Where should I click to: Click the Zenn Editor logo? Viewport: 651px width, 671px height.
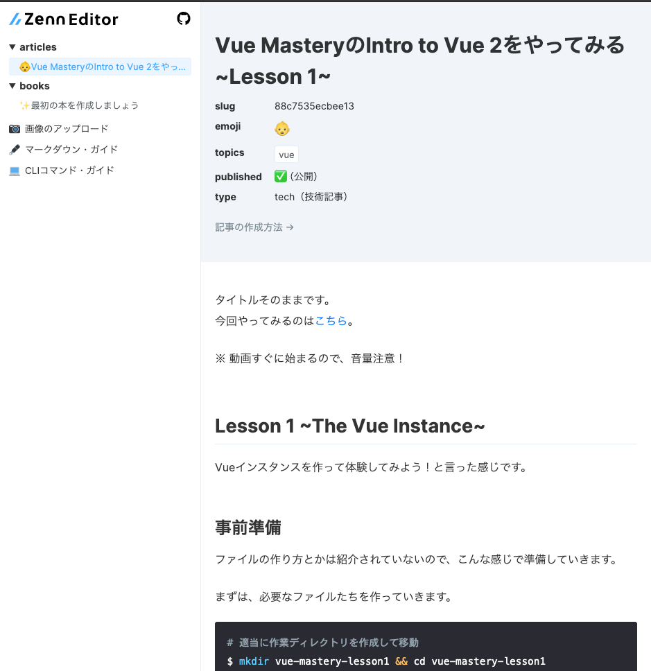point(64,19)
